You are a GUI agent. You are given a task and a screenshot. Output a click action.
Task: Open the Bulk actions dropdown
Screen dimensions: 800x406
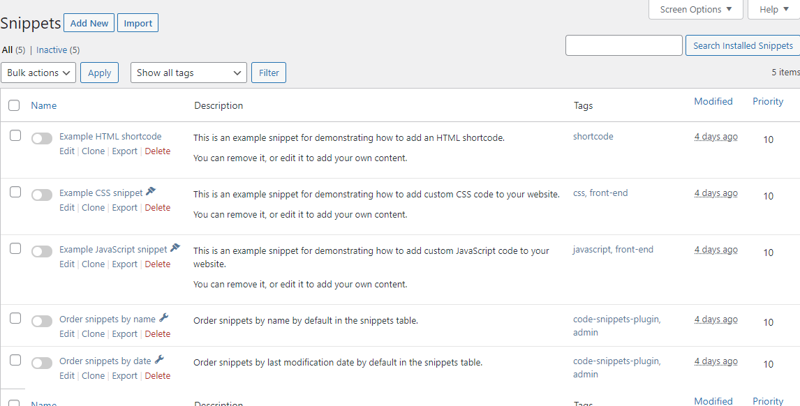click(x=38, y=72)
